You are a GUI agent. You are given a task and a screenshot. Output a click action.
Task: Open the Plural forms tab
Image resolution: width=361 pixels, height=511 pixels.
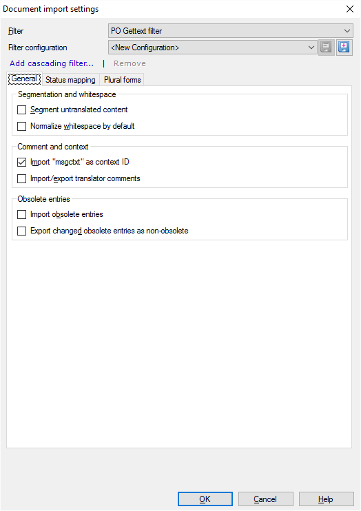[x=123, y=80]
